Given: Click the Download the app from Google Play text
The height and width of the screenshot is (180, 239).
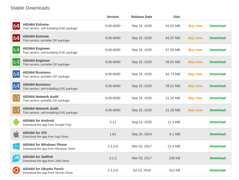Looking at the screenshot, I should [47, 125].
